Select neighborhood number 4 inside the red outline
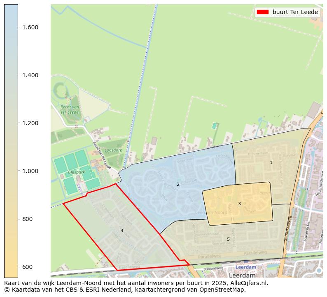327x297 pixels. click(x=122, y=230)
